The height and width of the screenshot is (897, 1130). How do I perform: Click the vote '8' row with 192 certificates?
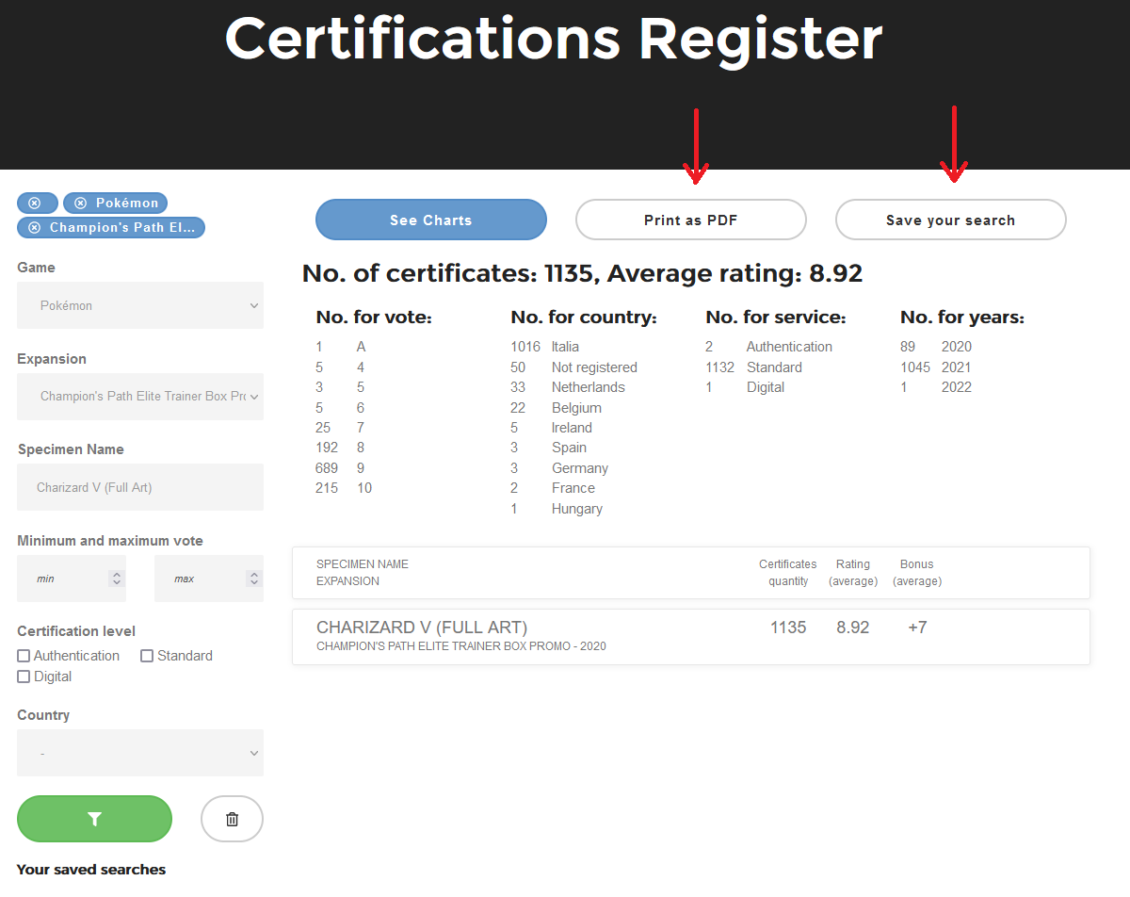coord(340,448)
